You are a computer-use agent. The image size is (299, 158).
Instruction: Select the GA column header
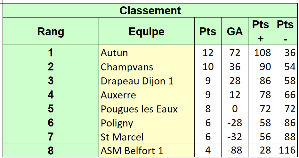[235, 31]
